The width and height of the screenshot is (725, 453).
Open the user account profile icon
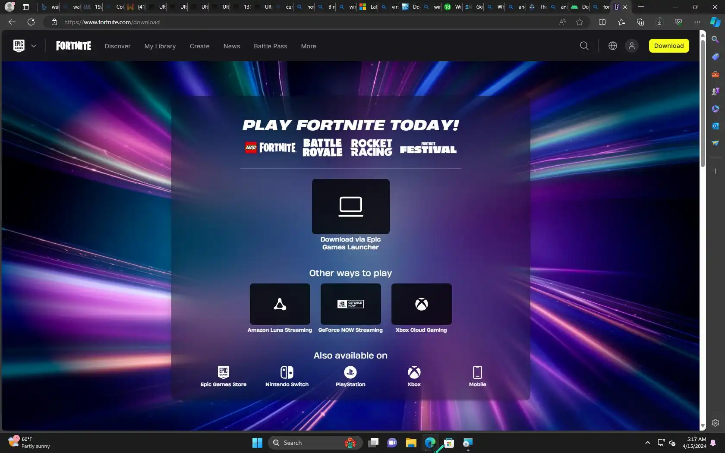coord(632,46)
